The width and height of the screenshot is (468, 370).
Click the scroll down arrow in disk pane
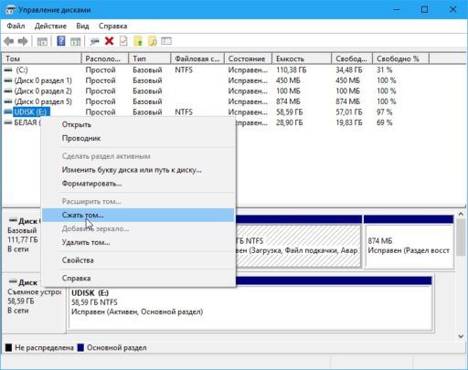(x=461, y=336)
